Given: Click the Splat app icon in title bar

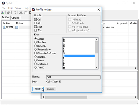Looking at the screenshot, I should click(x=3, y=3).
